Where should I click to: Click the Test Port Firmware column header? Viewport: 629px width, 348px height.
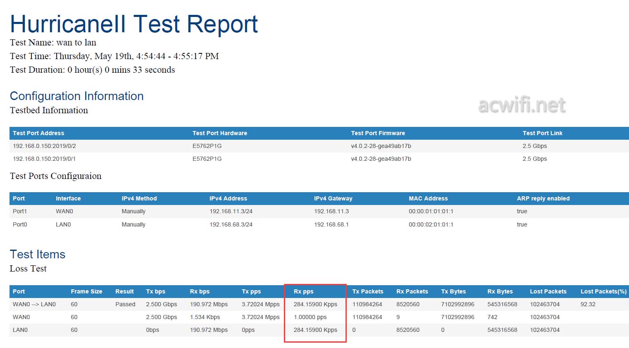tap(378, 133)
